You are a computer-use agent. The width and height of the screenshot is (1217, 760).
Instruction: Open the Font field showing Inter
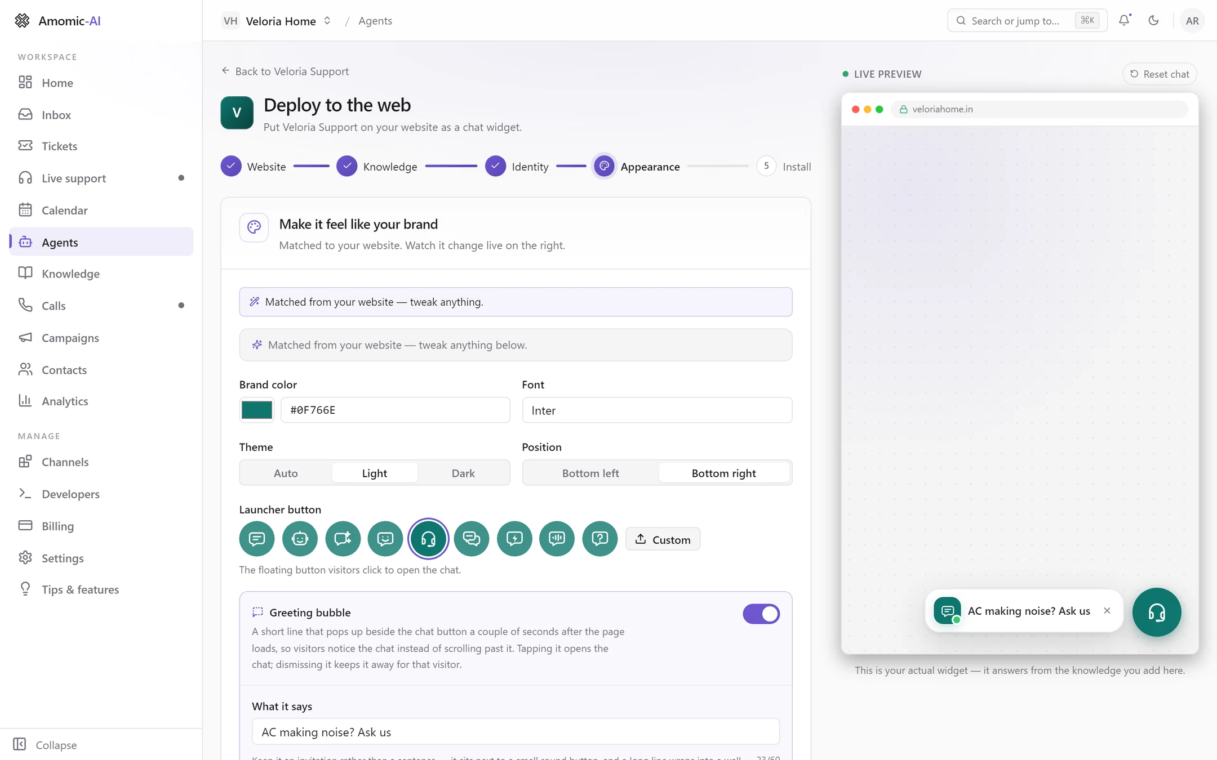pos(657,410)
